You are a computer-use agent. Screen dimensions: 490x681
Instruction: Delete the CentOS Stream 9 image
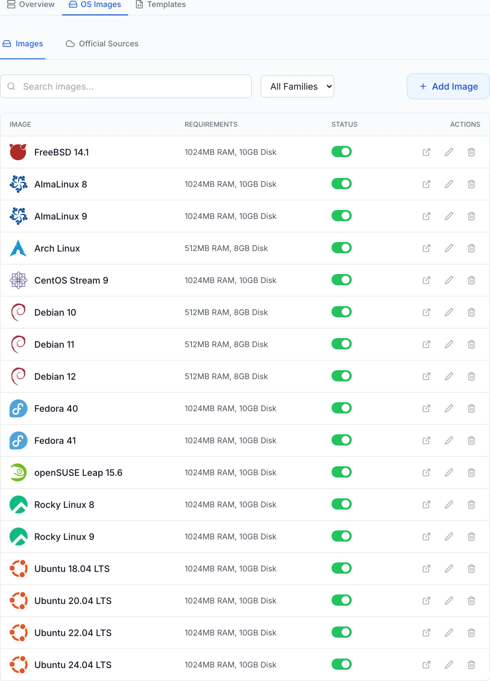tap(471, 280)
